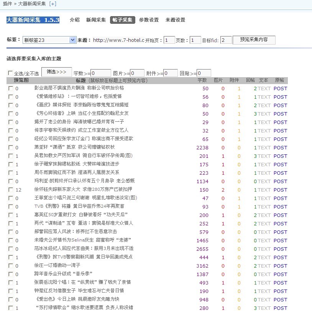Viewport: 312px width, 311px height.
Task: Open title 吴君如教女严厉如军训
Action: pos(84,155)
